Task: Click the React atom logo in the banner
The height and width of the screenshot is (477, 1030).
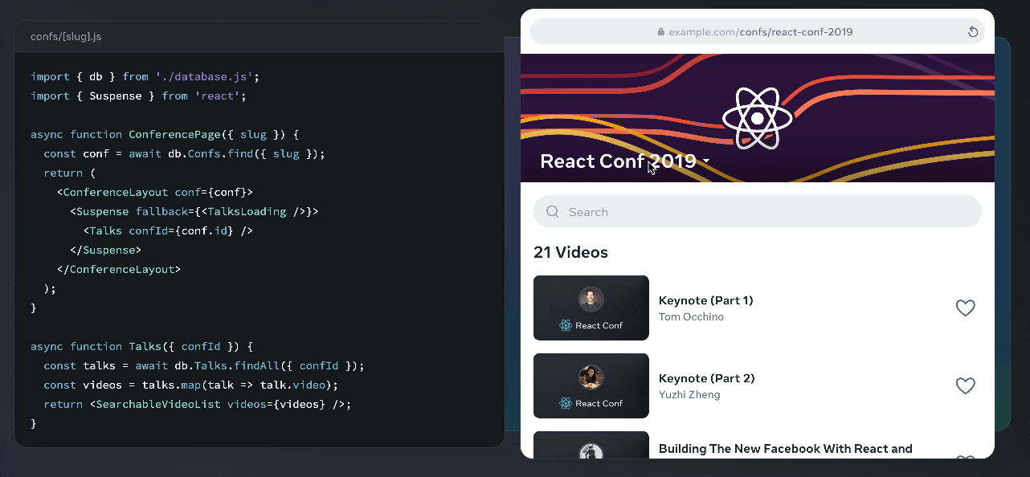Action: pos(757,119)
